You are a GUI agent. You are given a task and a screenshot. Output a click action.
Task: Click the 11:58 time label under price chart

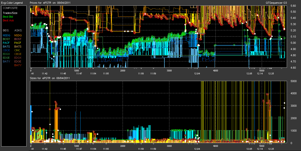coord(141,73)
